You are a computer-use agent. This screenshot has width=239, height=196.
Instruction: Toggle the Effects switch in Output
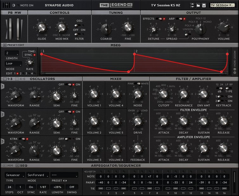pyautogui.click(x=159, y=19)
